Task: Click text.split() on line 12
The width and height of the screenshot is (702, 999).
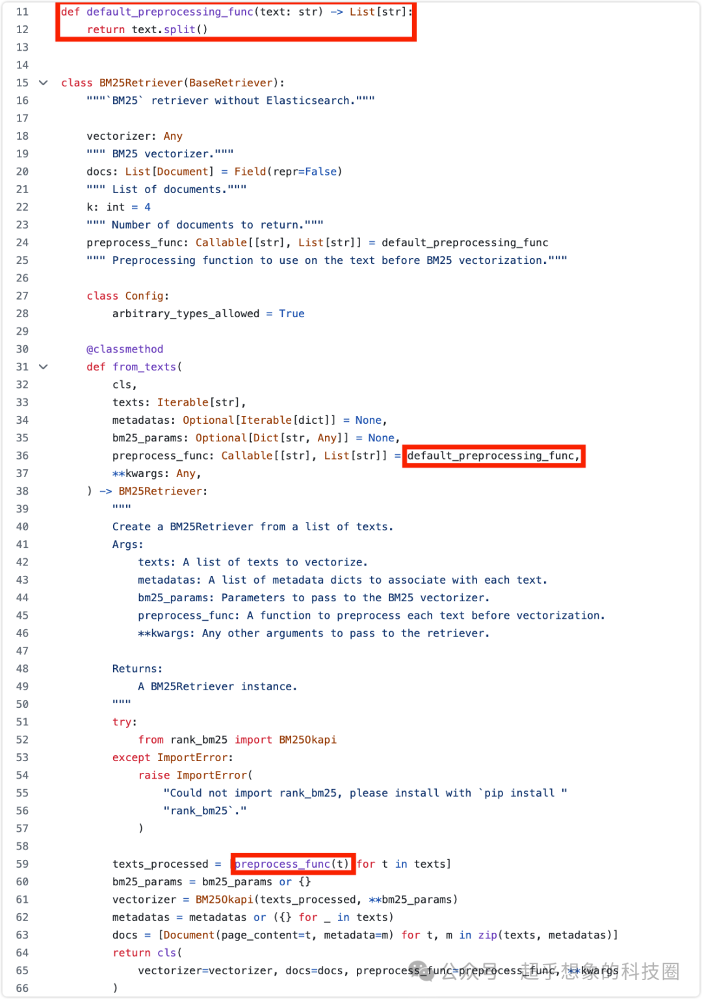Action: pyautogui.click(x=169, y=29)
